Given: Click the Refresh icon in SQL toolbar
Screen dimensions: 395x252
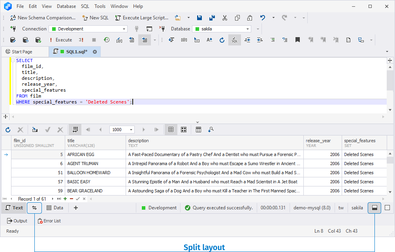Looking at the screenshot, I should tap(222, 40).
